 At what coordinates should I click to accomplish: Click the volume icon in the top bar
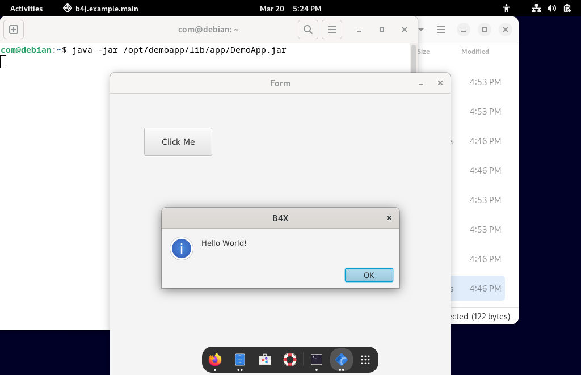551,9
